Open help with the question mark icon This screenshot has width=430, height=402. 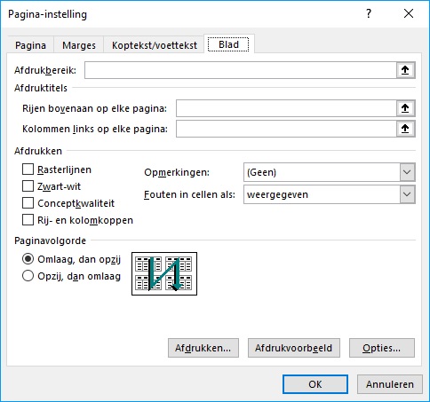click(369, 13)
